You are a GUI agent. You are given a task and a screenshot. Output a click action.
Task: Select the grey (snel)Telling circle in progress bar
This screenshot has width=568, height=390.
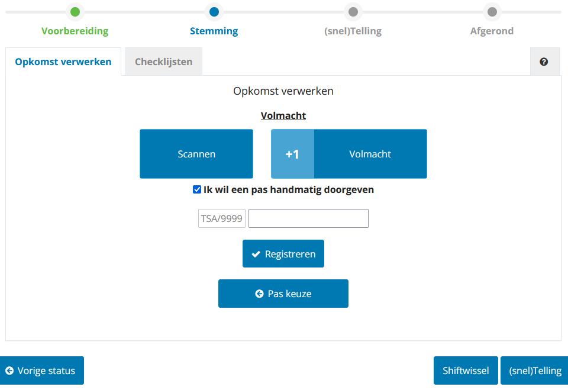tap(353, 12)
